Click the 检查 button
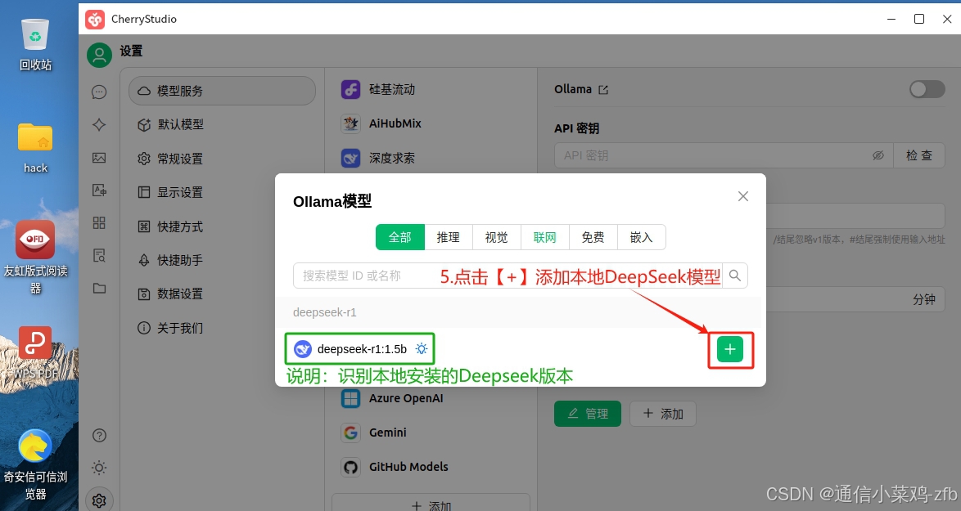Image resolution: width=961 pixels, height=511 pixels. 918,155
